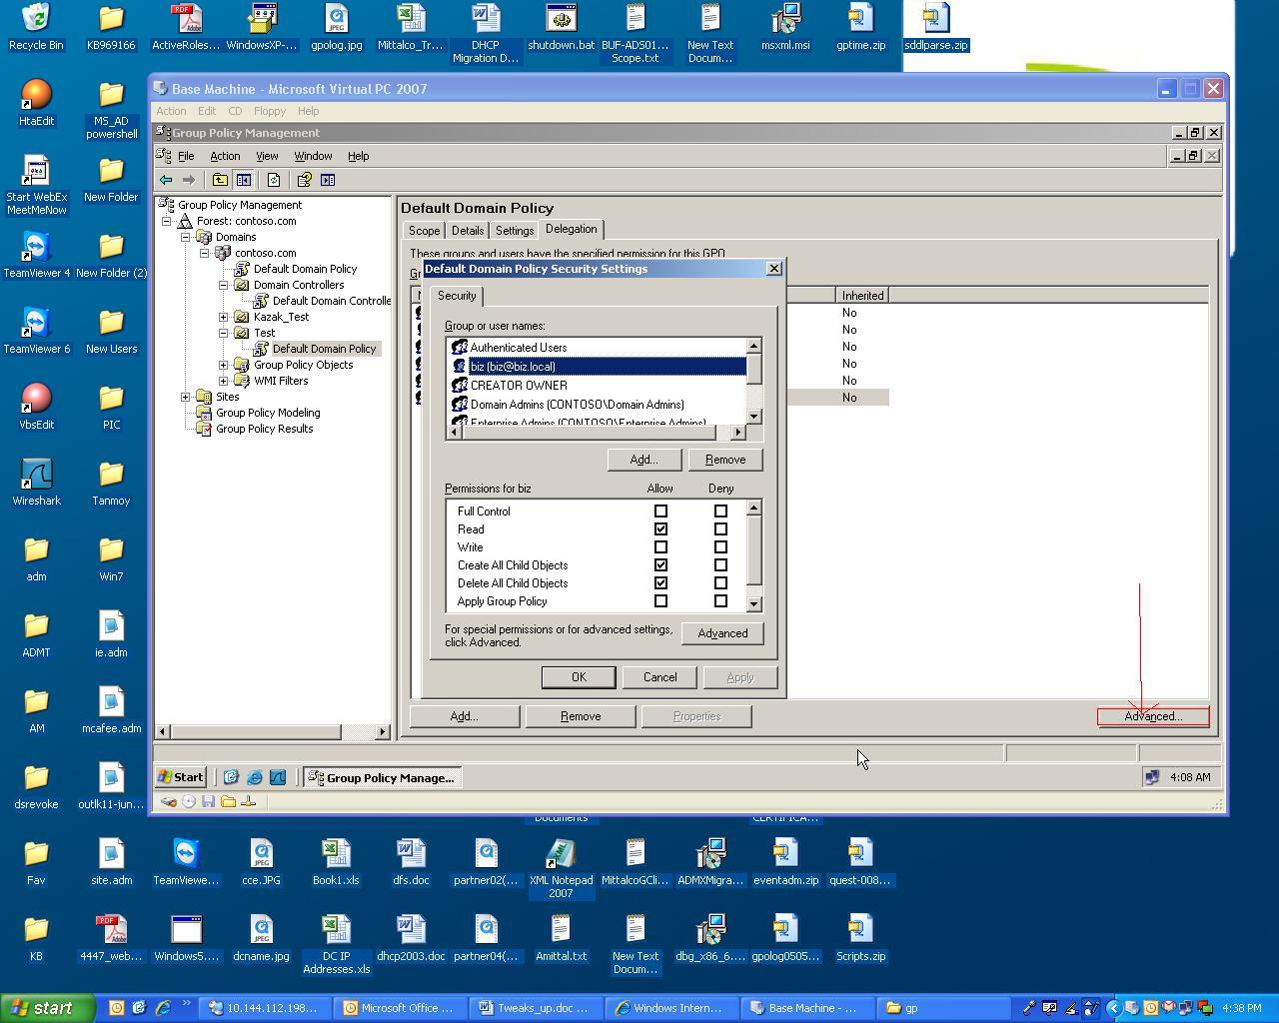Viewport: 1279px width, 1023px height.
Task: Select Group Policy Modeling in tree
Action: pyautogui.click(x=268, y=413)
